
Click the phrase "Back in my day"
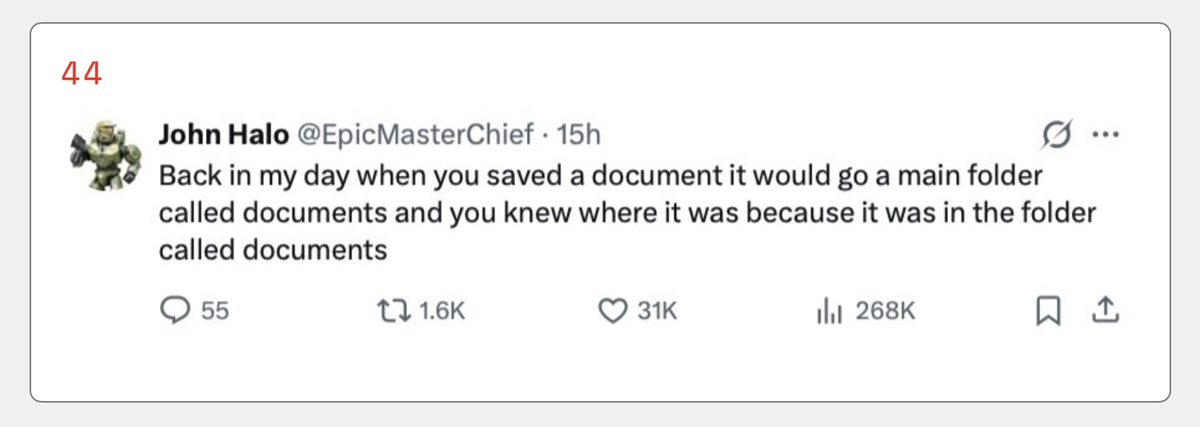227,176
